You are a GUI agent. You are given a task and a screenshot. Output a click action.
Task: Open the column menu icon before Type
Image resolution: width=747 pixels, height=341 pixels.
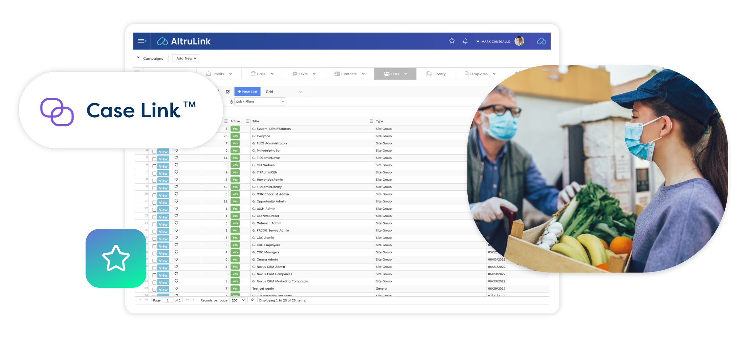click(x=371, y=121)
